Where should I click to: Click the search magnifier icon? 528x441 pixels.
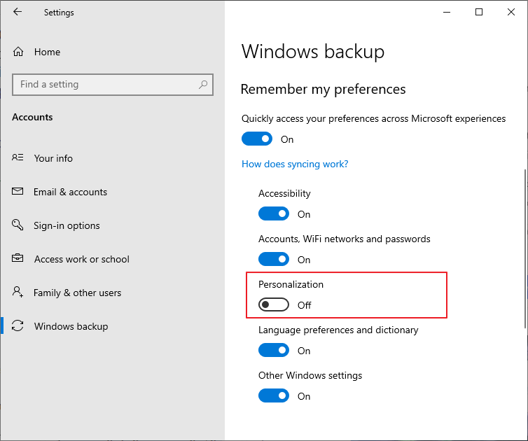click(203, 85)
